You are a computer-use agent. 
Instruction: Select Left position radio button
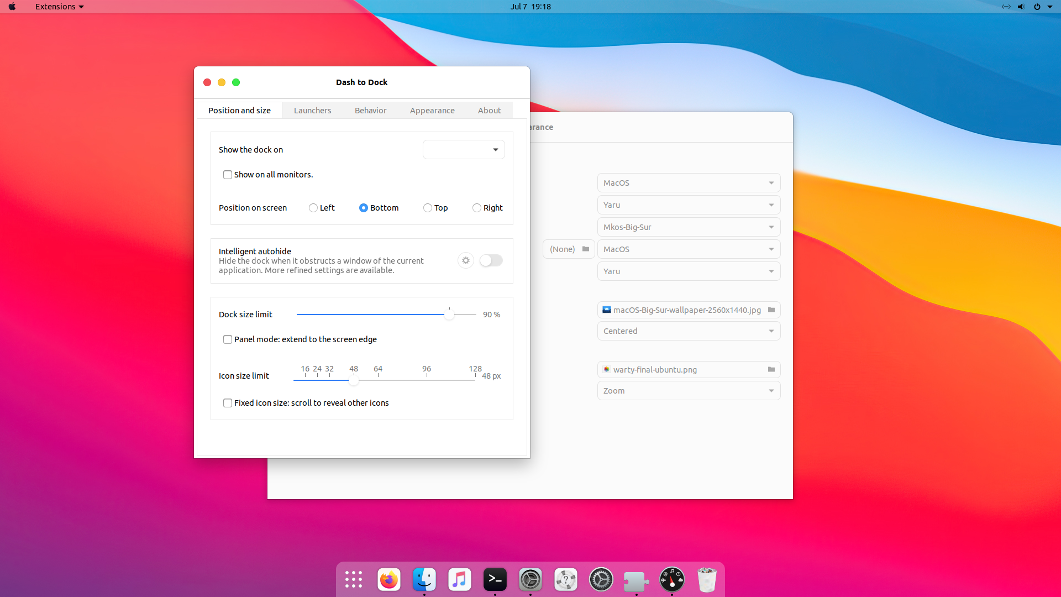(313, 208)
